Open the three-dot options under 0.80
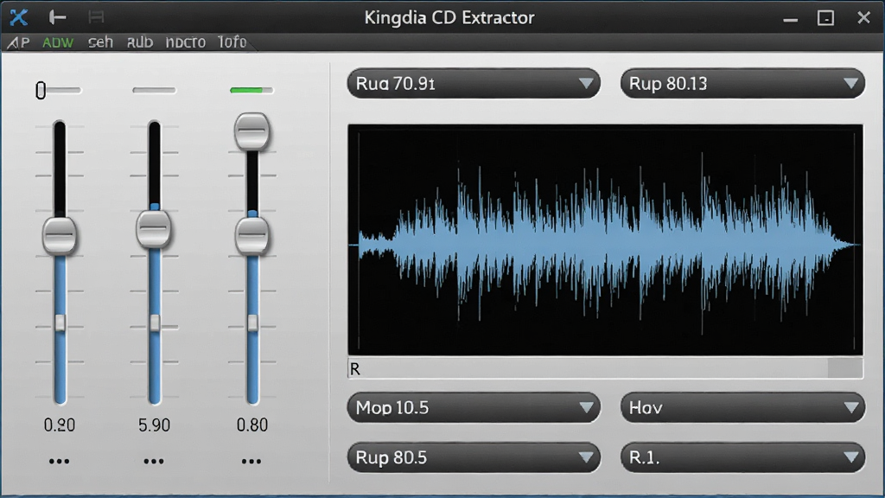This screenshot has width=885, height=498. pos(251,462)
